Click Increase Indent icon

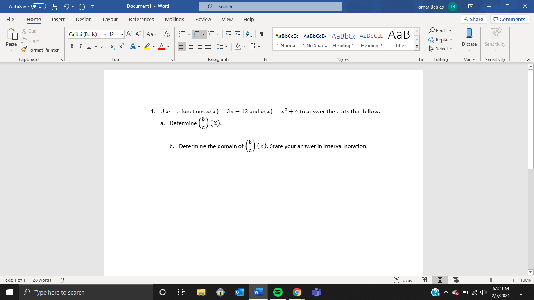click(x=238, y=34)
